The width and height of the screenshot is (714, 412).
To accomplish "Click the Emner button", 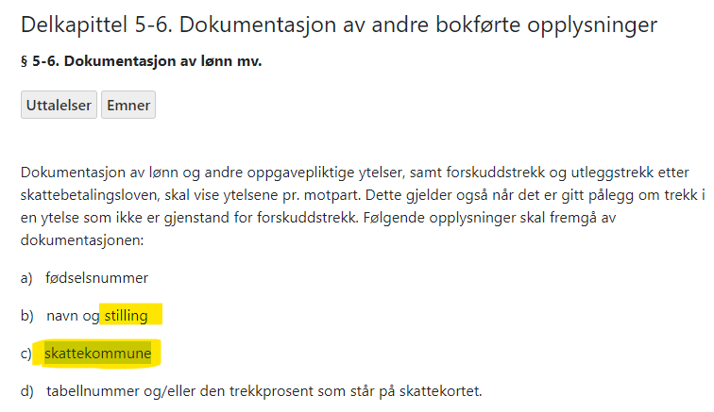I will click(127, 105).
